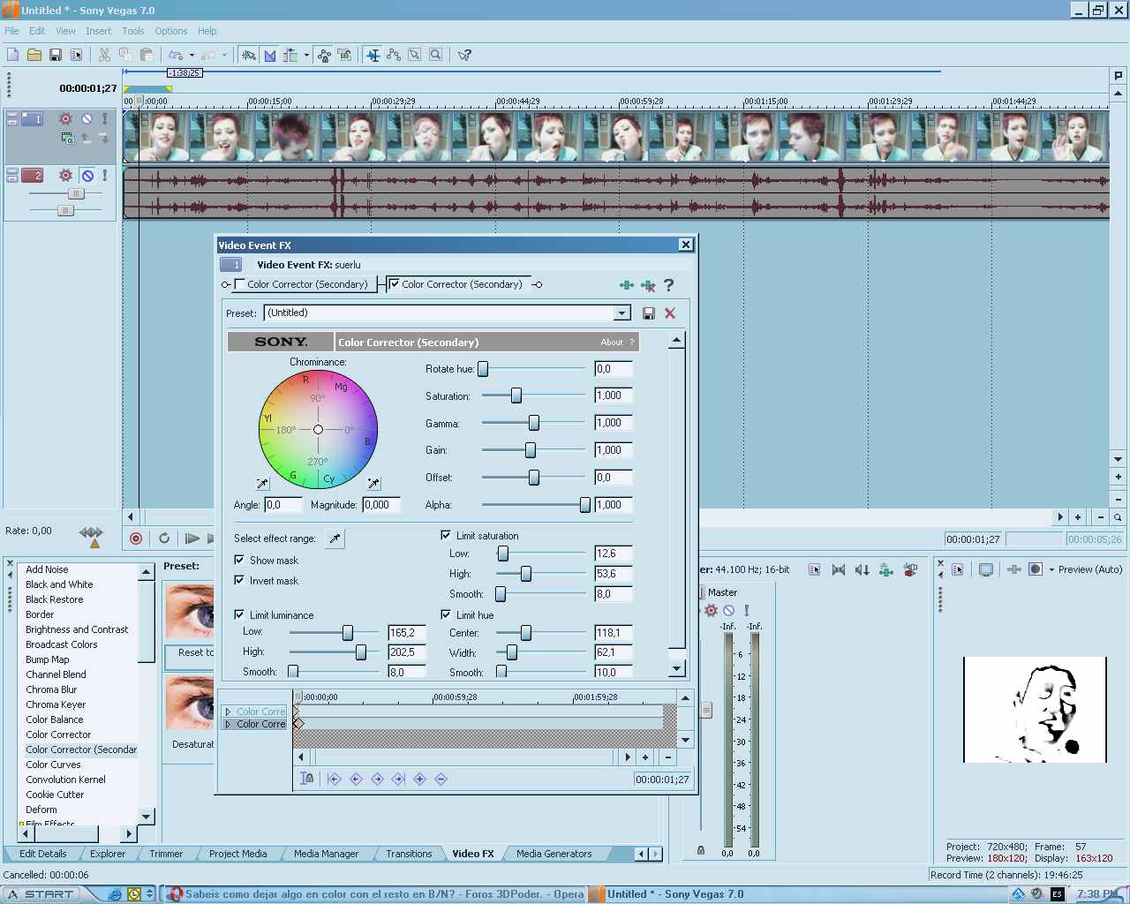Uncheck the Invert mask checkbox

pyautogui.click(x=239, y=581)
